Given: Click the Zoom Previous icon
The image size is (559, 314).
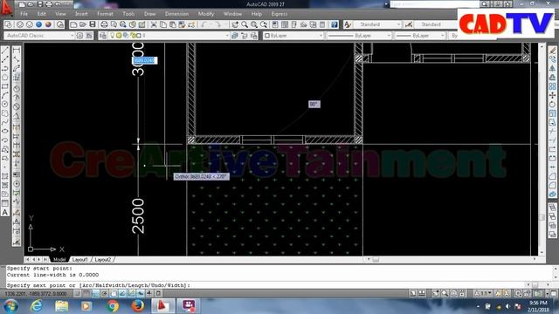Looking at the screenshot, I should [x=264, y=24].
